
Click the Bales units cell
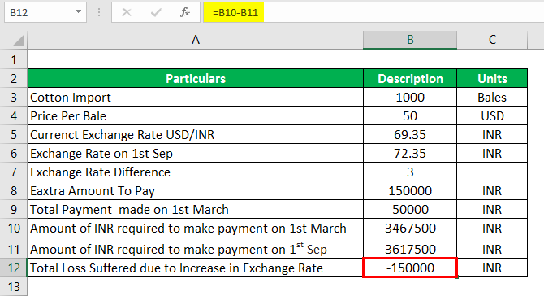(492, 98)
